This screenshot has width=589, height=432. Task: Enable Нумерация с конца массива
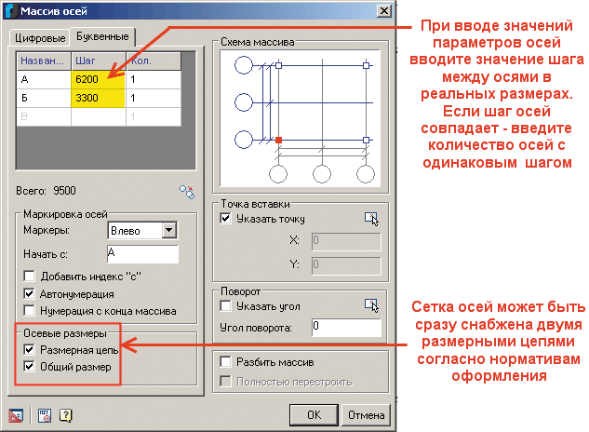click(29, 311)
